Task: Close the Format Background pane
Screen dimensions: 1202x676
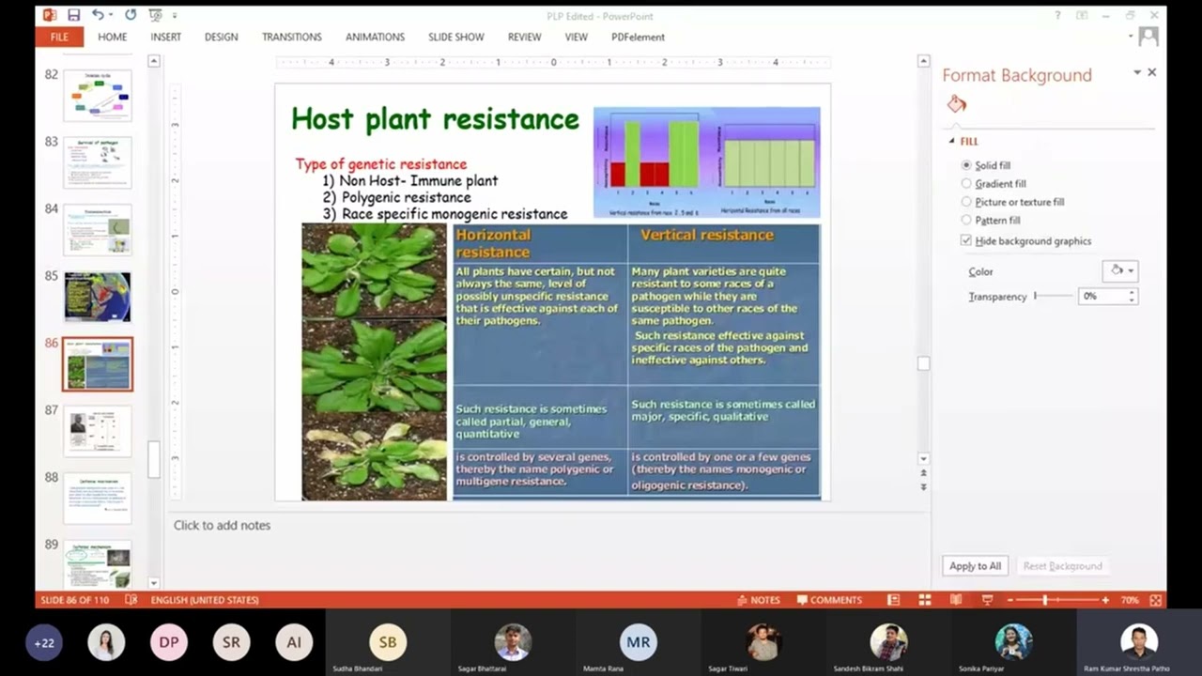Action: [1152, 72]
